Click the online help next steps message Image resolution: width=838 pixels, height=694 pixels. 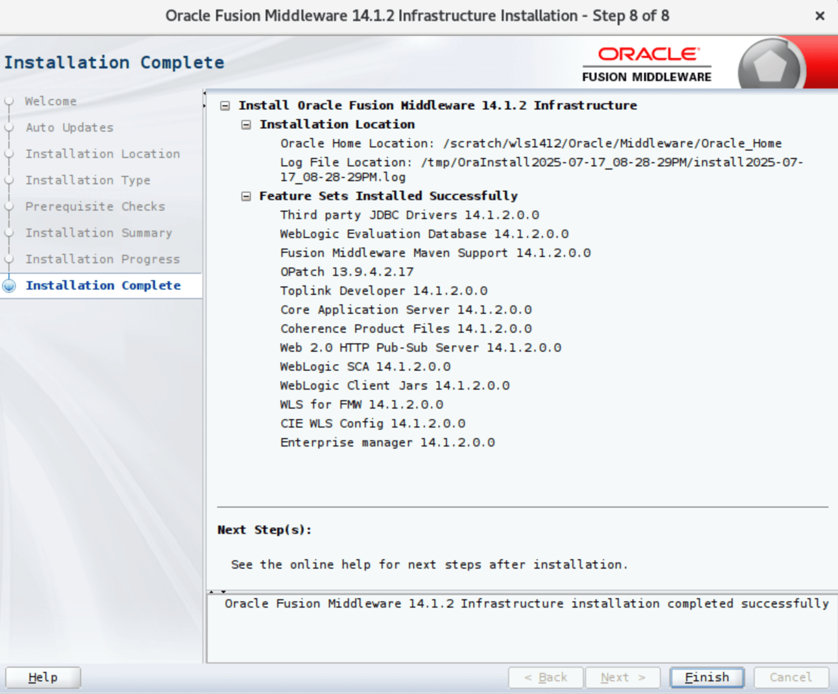pyautogui.click(x=429, y=565)
